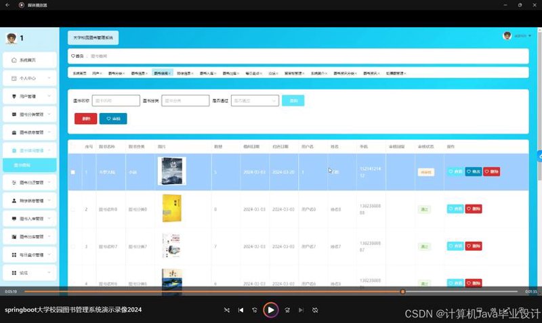Click the 大学校园图书管理系统 title button
Image resolution: width=542 pixels, height=323 pixels.
tap(93, 38)
